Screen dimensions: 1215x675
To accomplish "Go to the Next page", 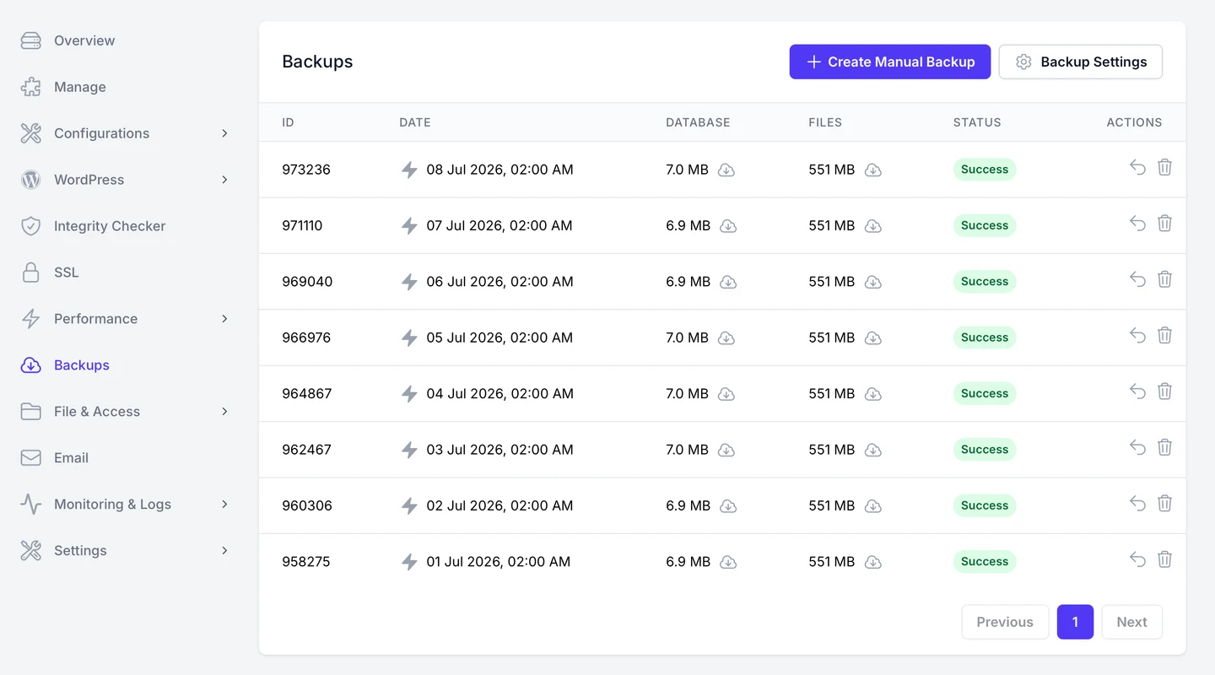I will coord(1131,622).
